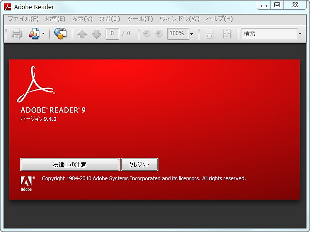Click the Copyright 1984-2010 Adobe Systems text
The height and width of the screenshot is (232, 310).
point(144,178)
